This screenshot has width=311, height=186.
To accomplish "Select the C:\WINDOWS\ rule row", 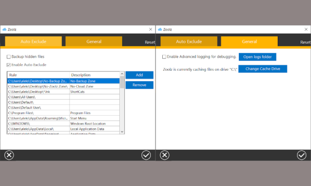I will click(63, 123).
